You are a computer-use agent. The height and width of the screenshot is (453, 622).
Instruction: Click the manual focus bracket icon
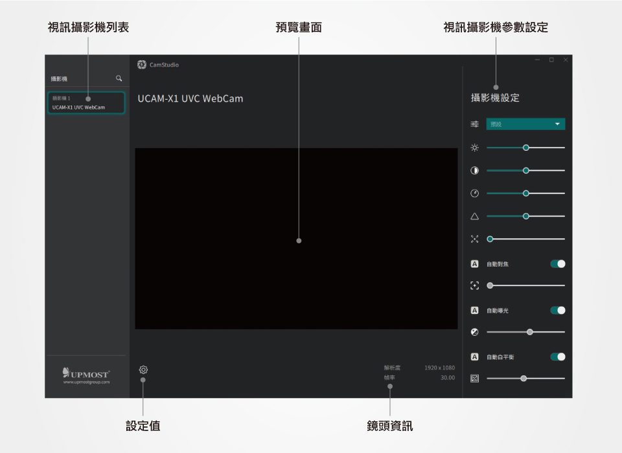point(474,285)
